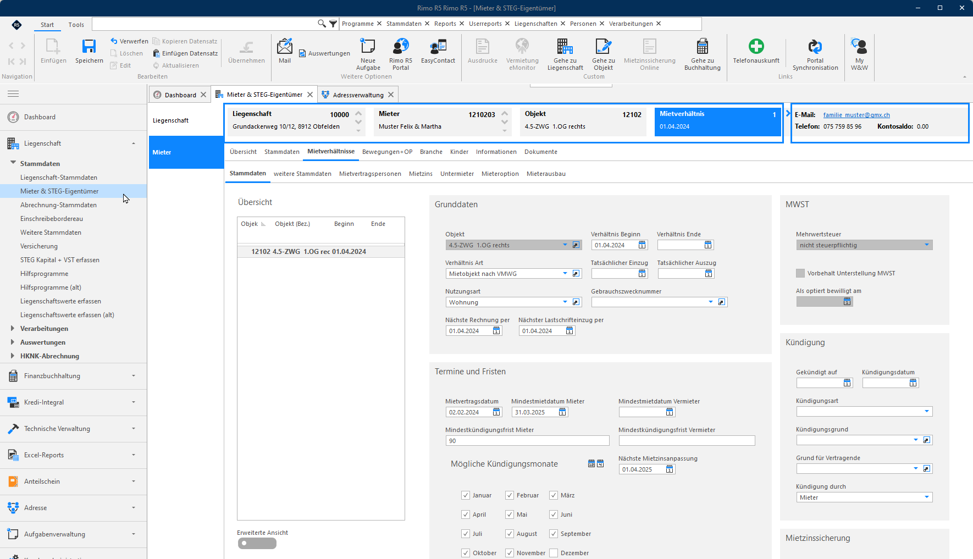This screenshot has width=973, height=559.
Task: Toggle the Erweiterte Ansicht slider switch
Action: [x=257, y=544]
